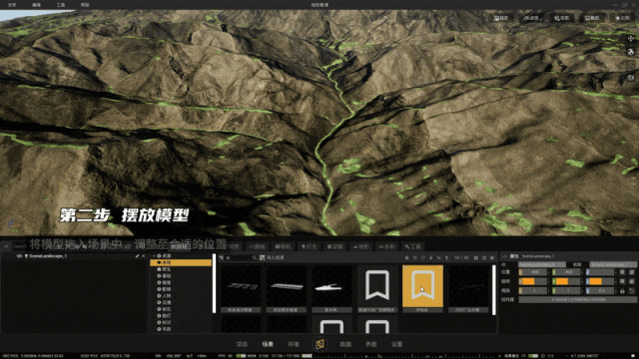Screen dimensions: 639x359
Task: Switch to the 环境 bottom tab
Action: [x=294, y=344]
